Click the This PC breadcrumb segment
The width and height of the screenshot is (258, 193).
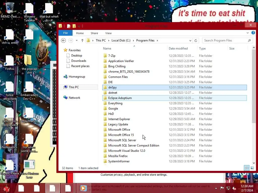click(101, 40)
